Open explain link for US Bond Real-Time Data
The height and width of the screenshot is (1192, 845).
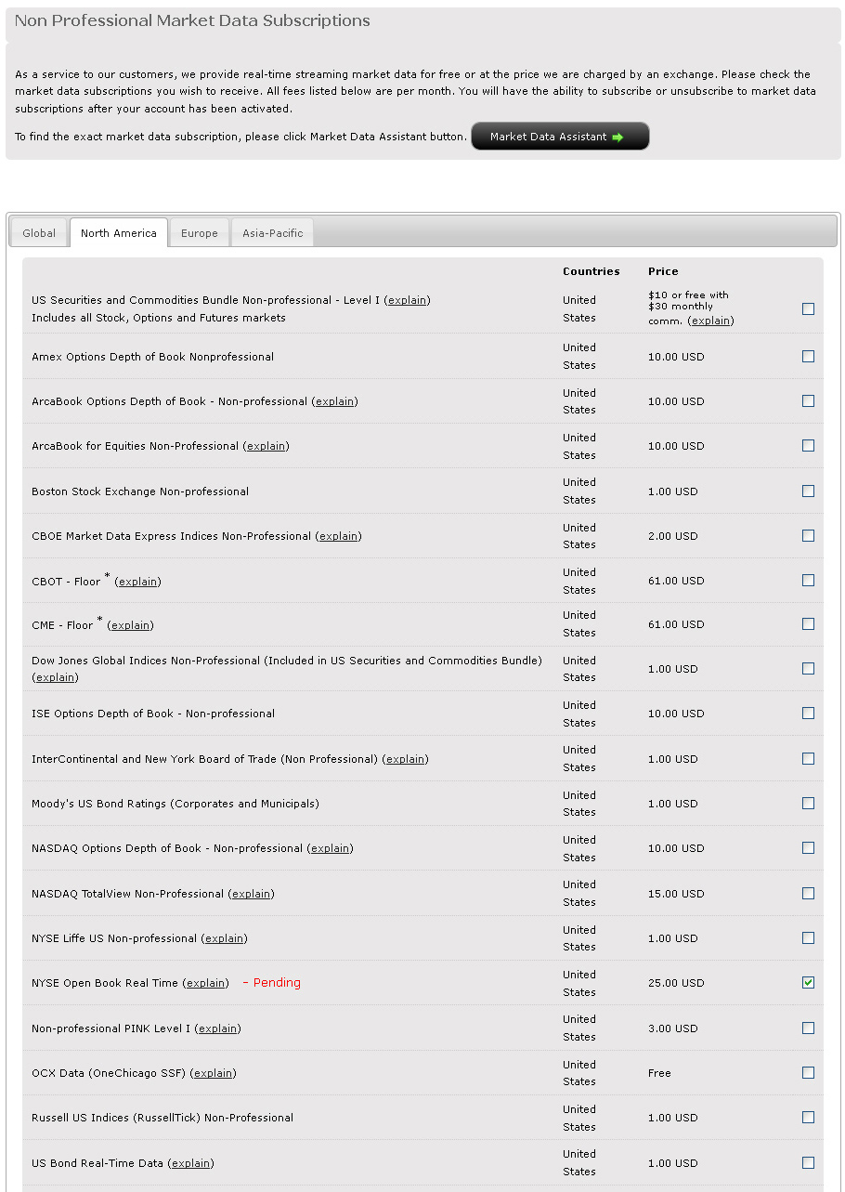pos(190,1163)
